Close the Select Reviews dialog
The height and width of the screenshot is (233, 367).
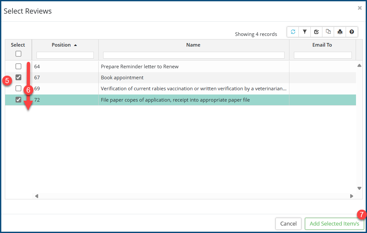point(360,8)
